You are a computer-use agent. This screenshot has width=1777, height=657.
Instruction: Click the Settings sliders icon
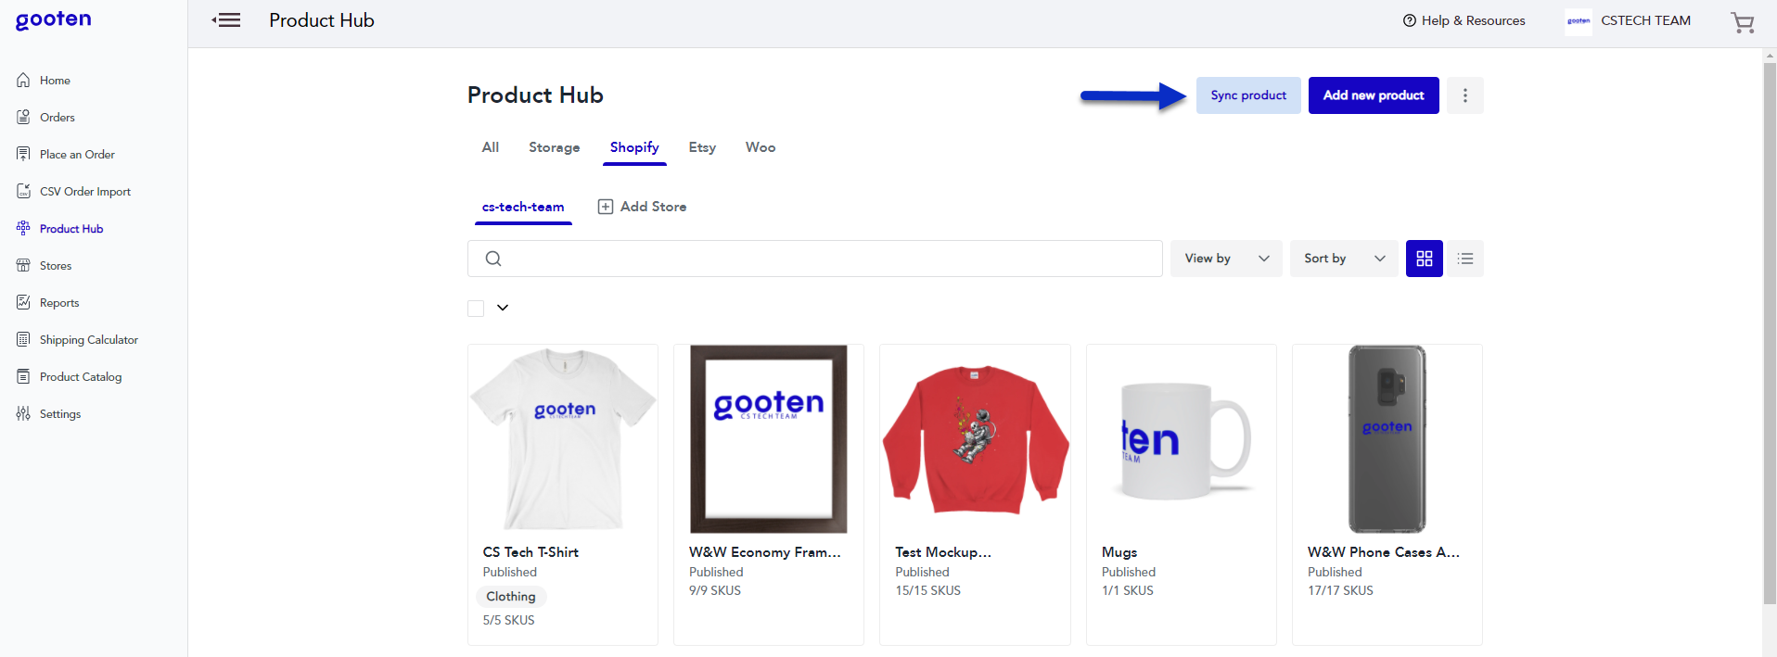(x=23, y=413)
